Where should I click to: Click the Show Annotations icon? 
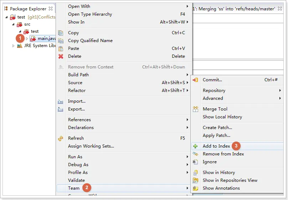click(x=195, y=188)
